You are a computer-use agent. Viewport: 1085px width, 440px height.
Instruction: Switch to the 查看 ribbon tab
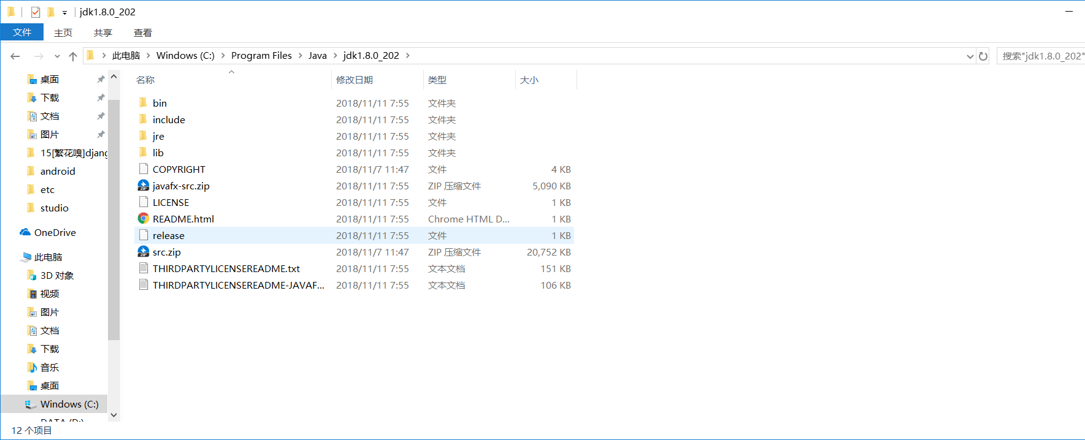click(143, 32)
